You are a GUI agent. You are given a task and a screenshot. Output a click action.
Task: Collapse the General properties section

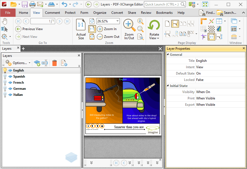click(x=168, y=54)
